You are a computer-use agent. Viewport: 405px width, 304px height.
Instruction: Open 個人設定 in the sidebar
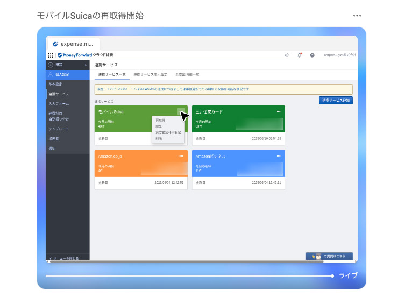(x=68, y=74)
